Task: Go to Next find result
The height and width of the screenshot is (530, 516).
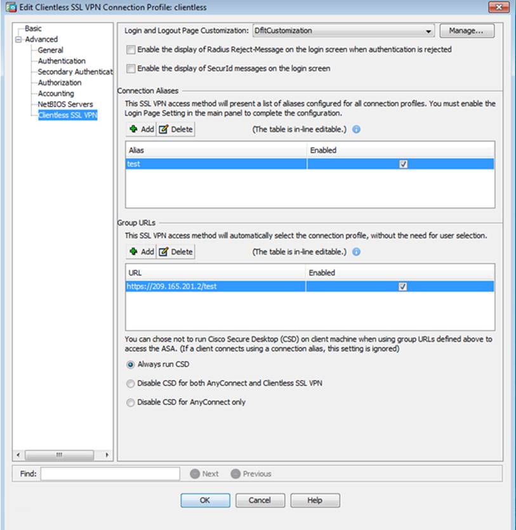Action: (204, 474)
